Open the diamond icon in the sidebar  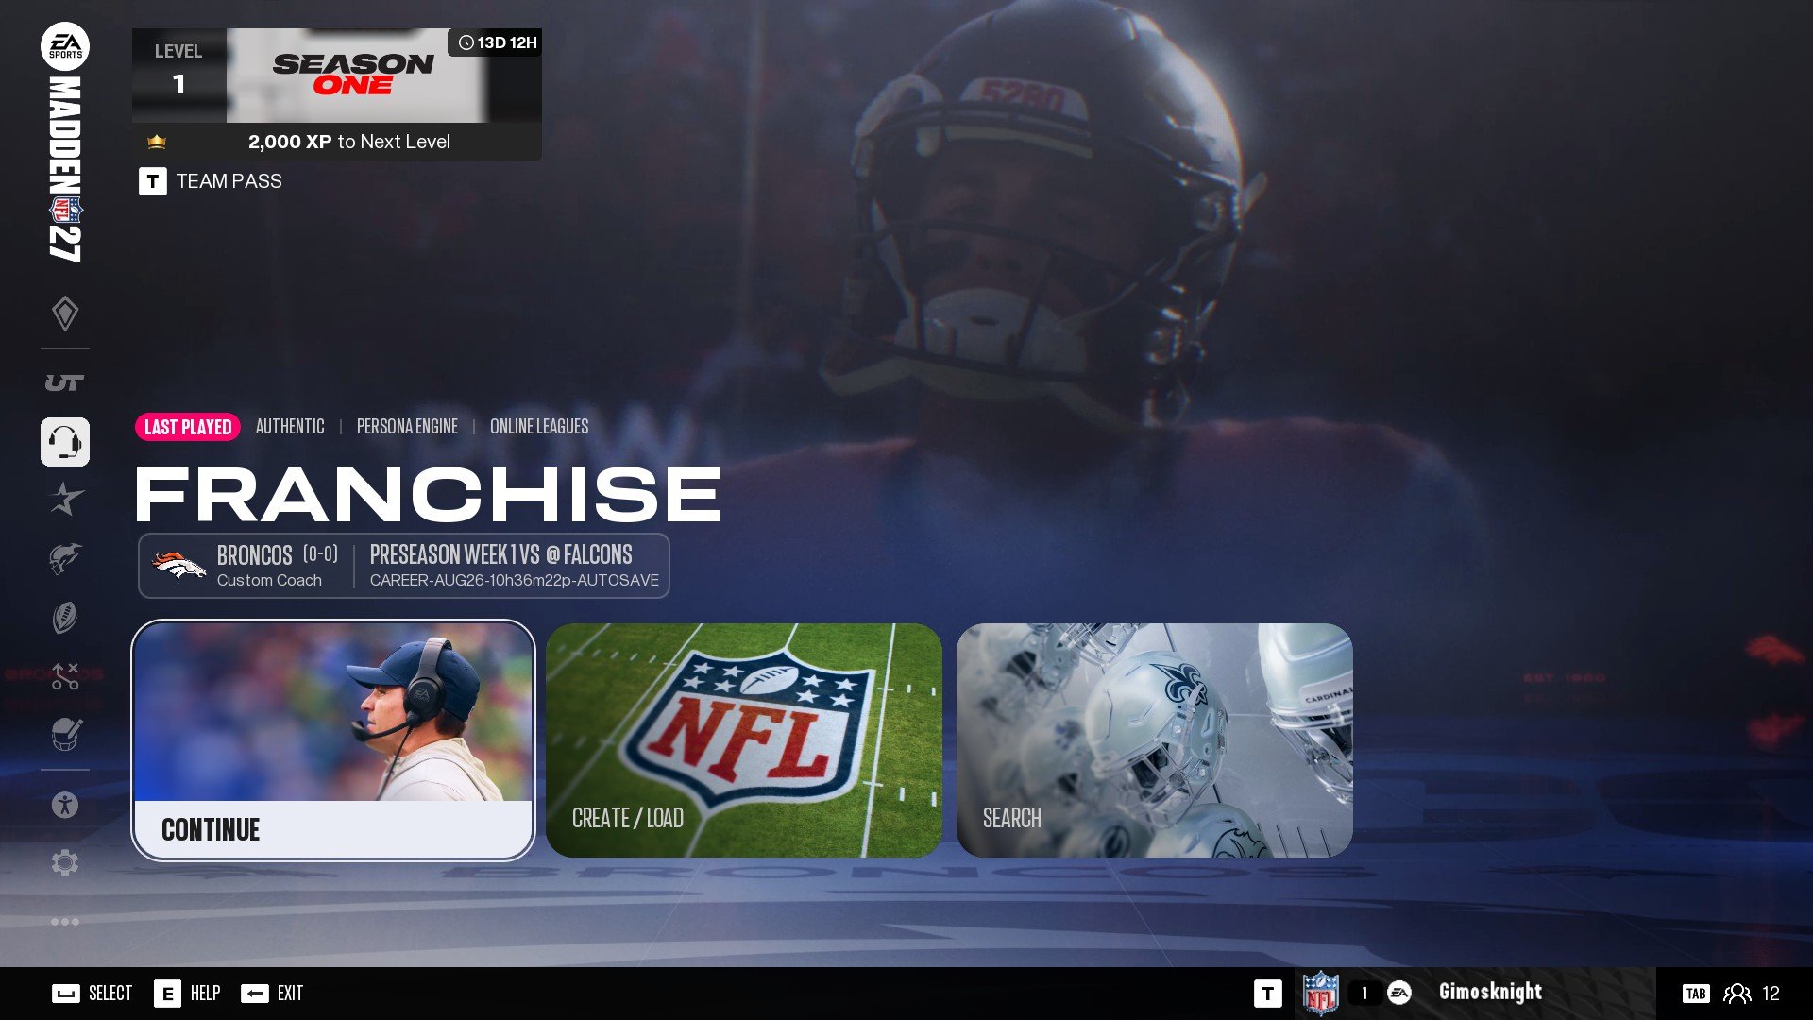65,314
